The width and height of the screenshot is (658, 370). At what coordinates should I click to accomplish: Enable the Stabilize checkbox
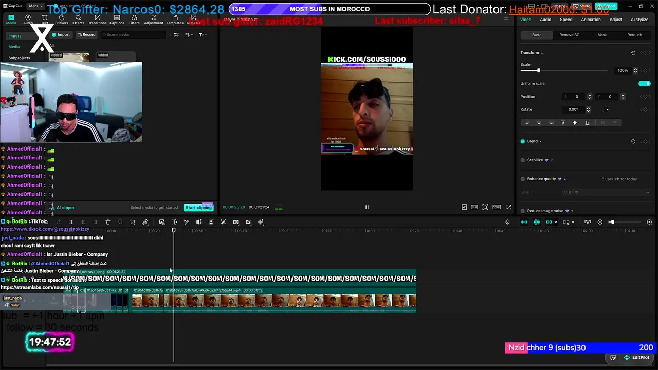(523, 160)
